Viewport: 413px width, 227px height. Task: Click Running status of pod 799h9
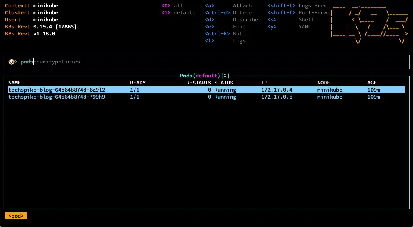(x=225, y=97)
